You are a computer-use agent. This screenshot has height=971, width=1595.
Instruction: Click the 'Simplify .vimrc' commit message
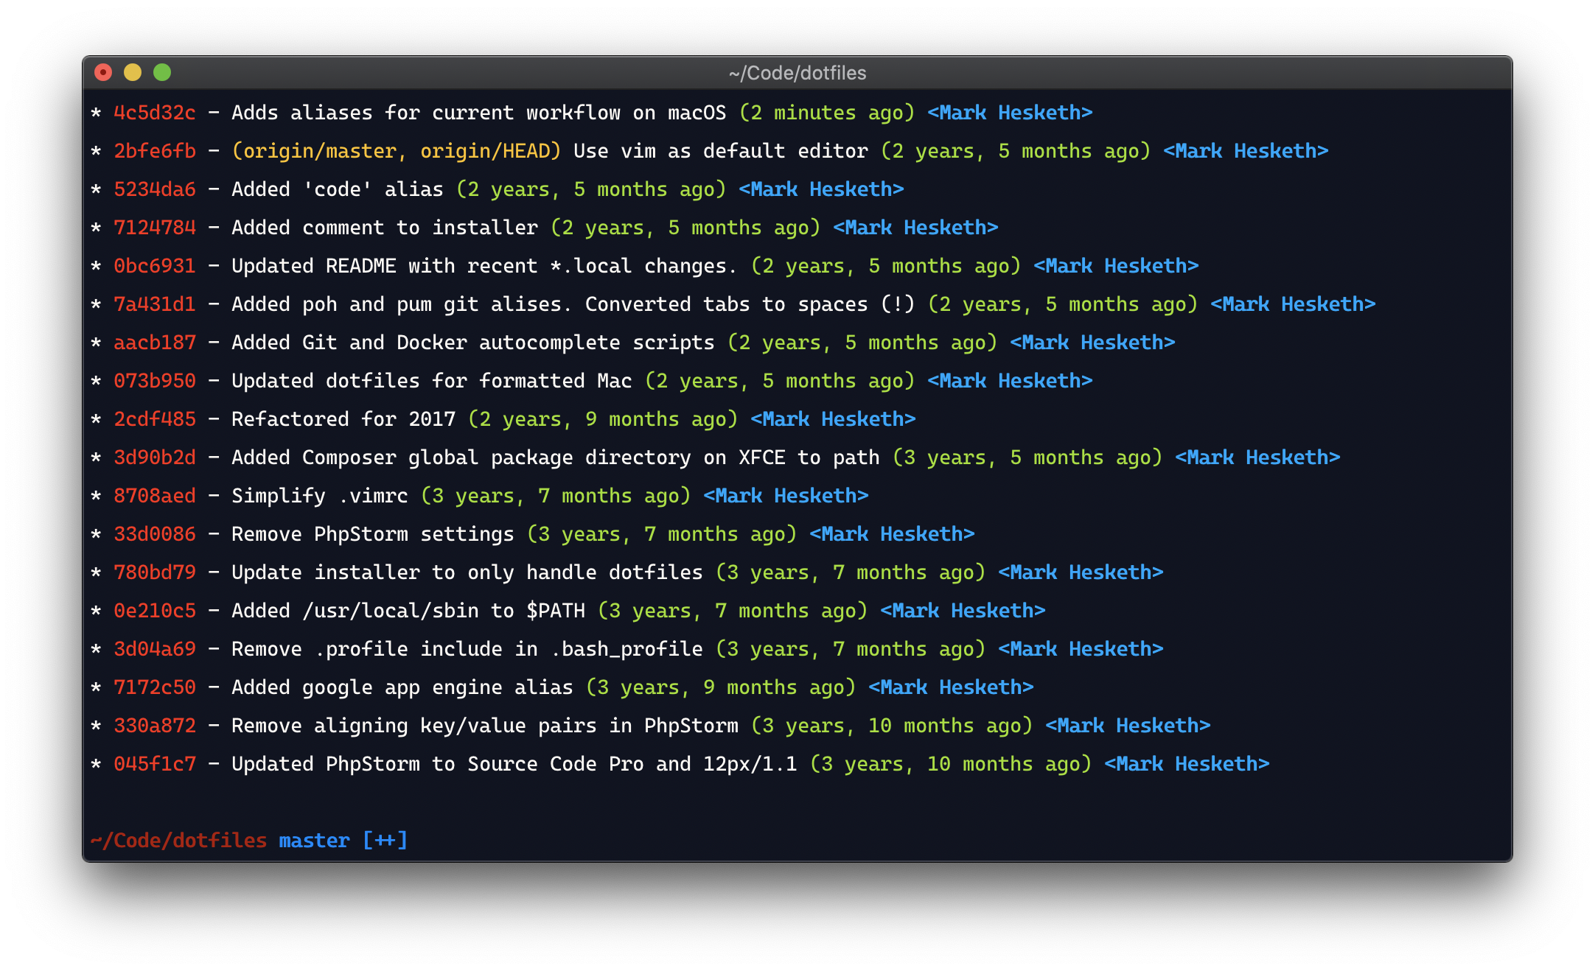[x=320, y=496]
